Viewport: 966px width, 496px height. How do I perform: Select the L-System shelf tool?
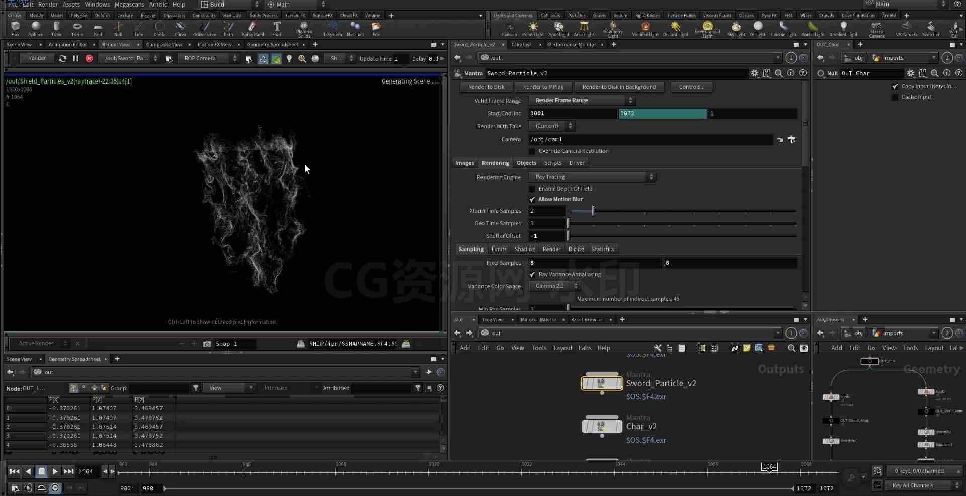point(332,29)
